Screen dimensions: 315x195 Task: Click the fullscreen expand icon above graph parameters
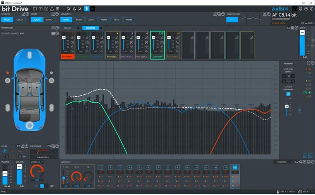(308, 63)
